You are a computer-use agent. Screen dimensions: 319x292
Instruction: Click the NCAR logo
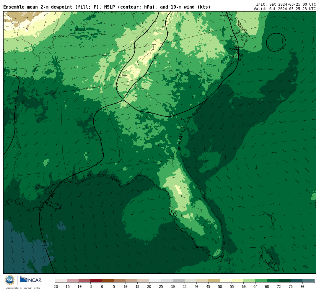click(x=31, y=280)
